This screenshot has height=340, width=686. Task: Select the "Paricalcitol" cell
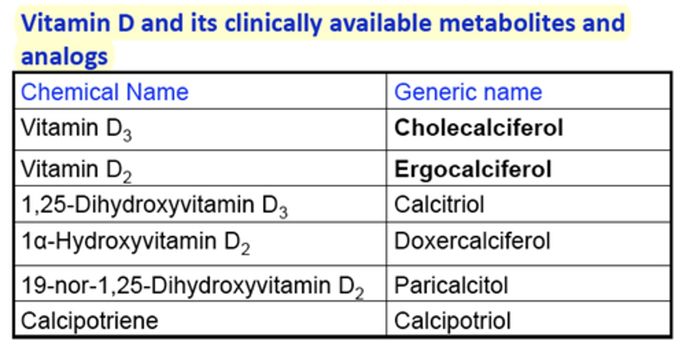click(451, 285)
